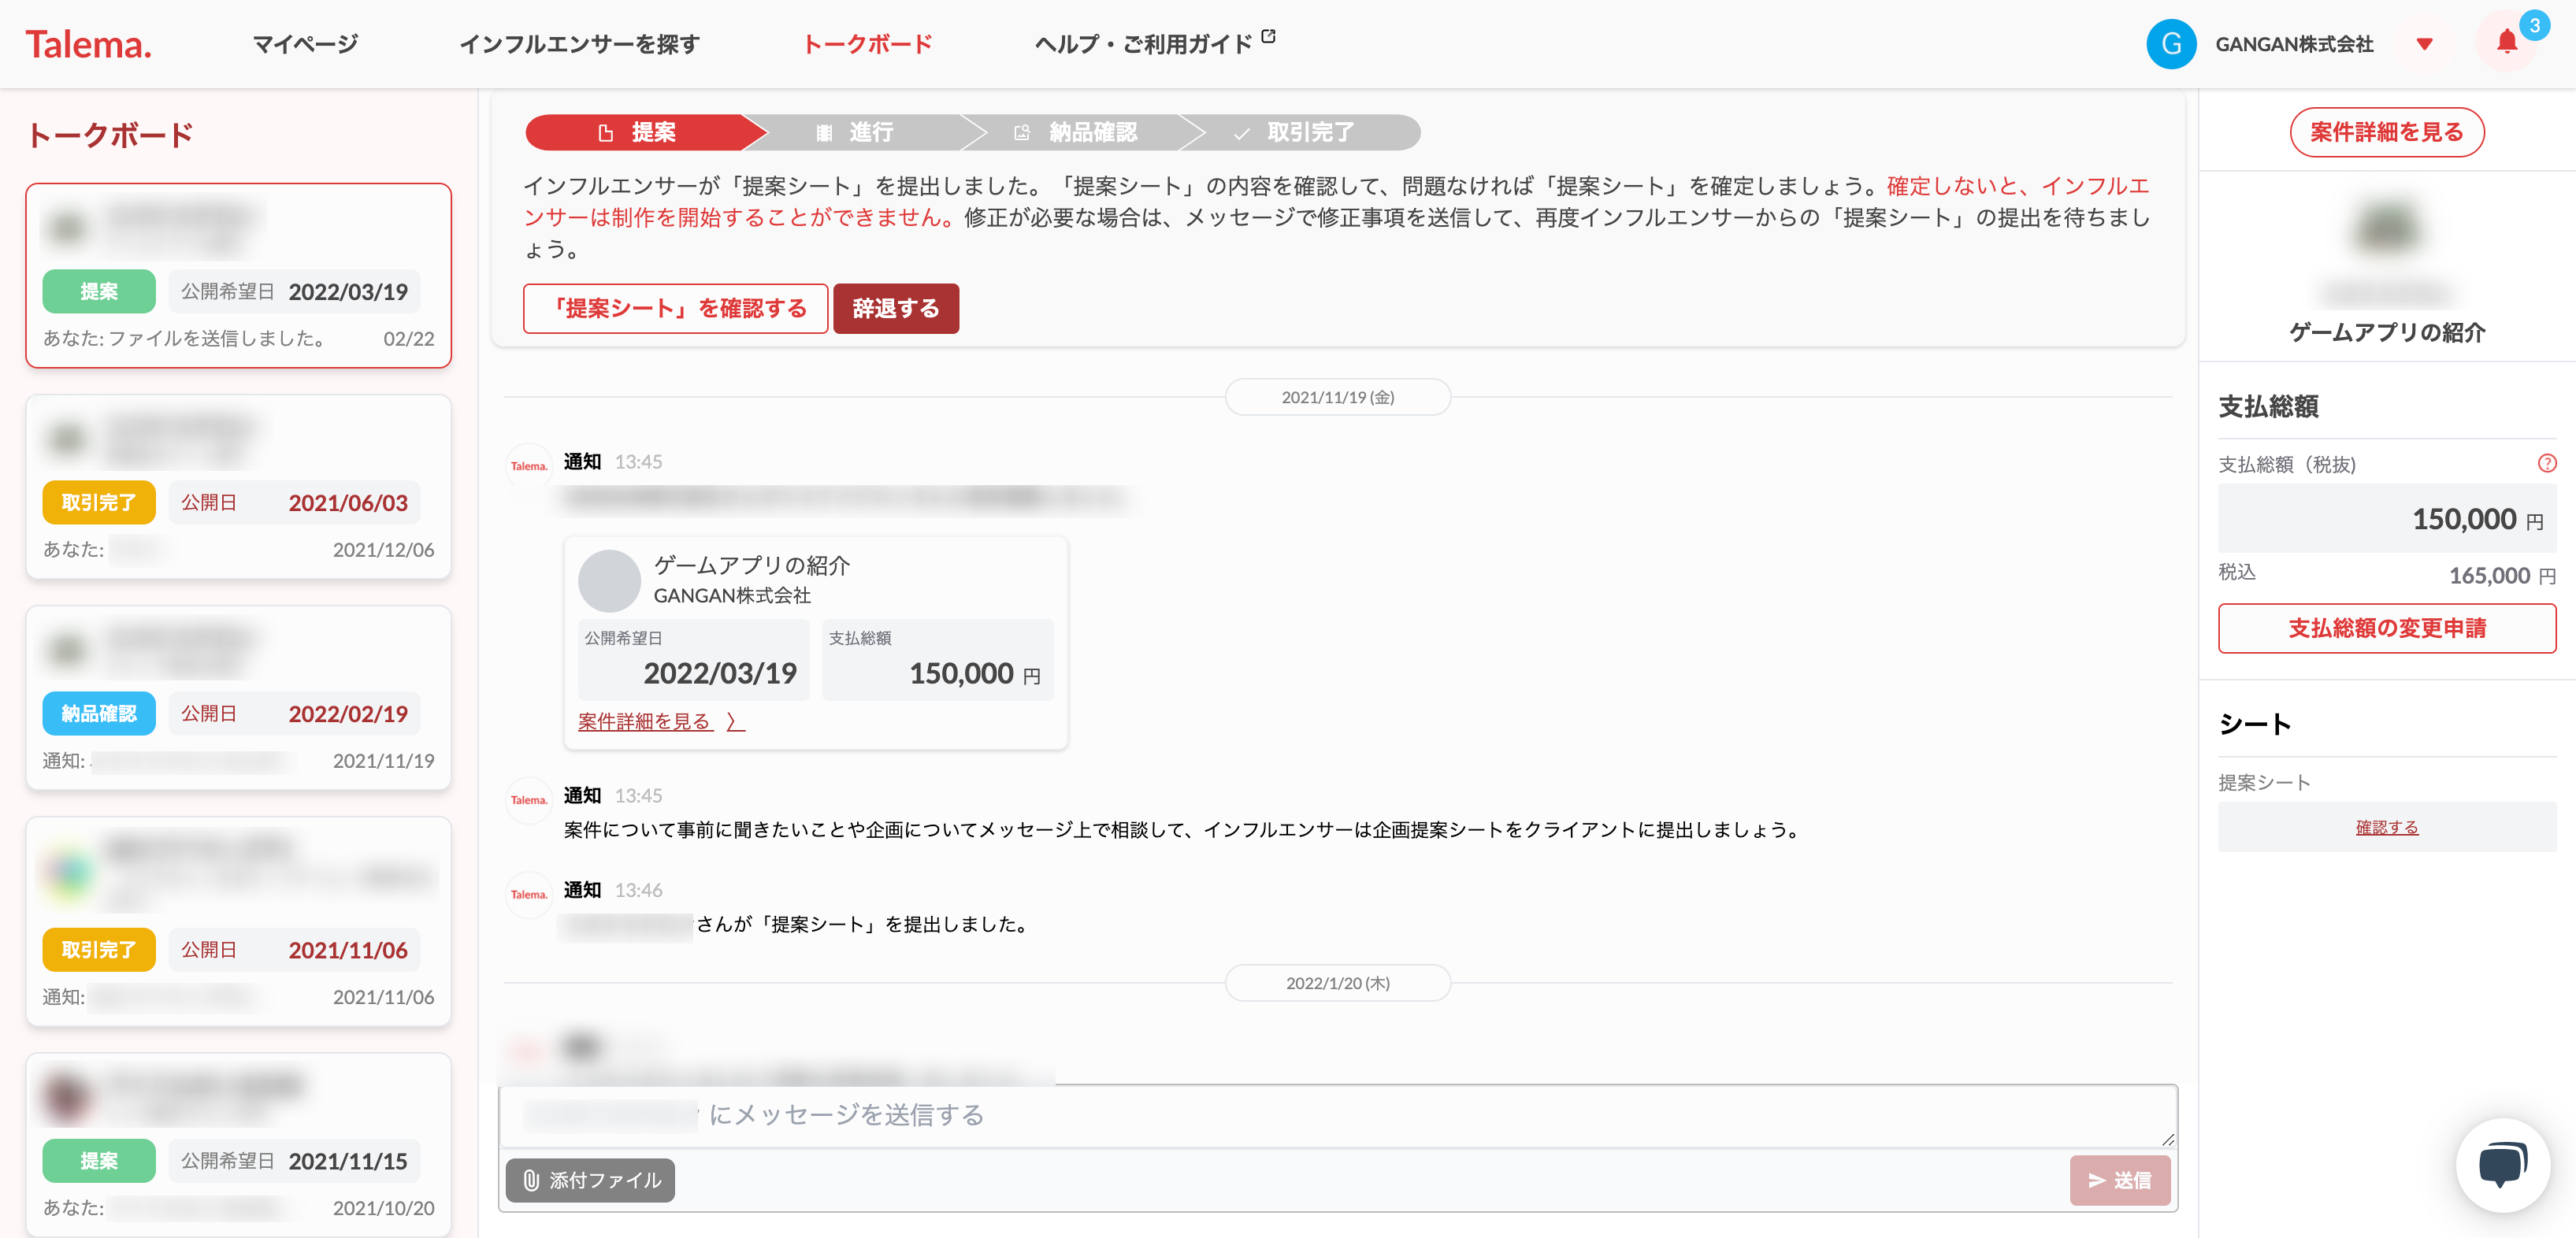Click the external link icon beside ヘルプ
This screenshot has width=2576, height=1238.
[x=1268, y=37]
